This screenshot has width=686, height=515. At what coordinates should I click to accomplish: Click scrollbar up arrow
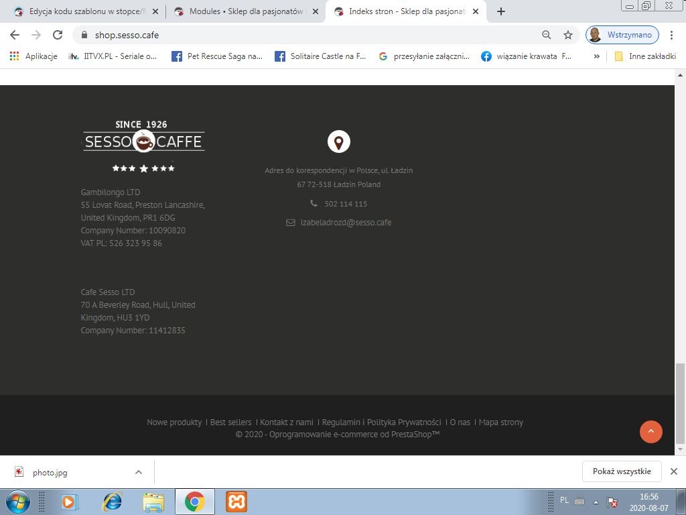680,75
